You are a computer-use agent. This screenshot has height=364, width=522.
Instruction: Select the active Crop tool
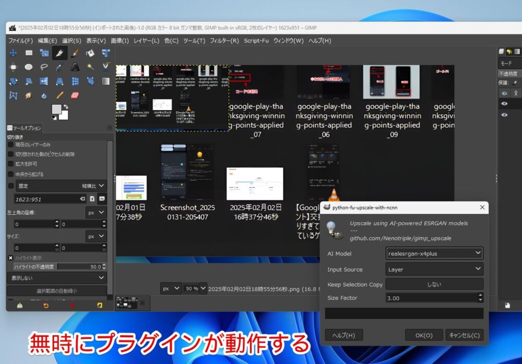60,53
